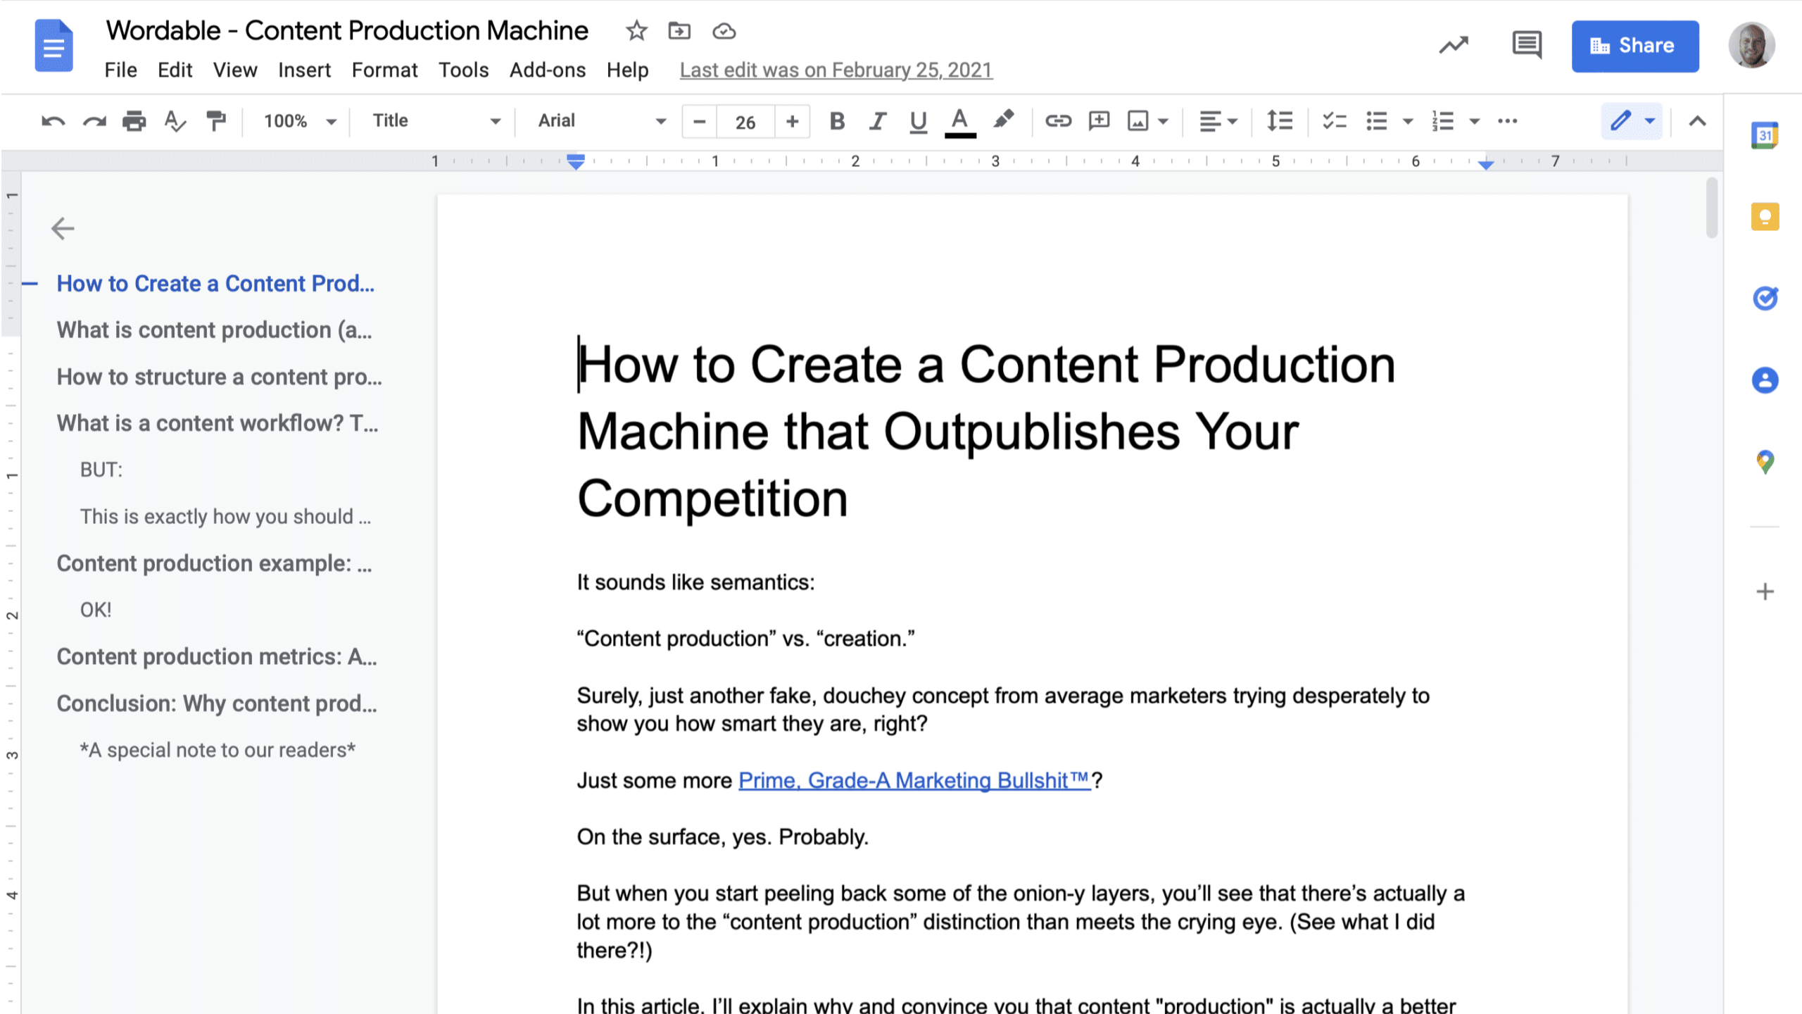Open the Add-ons menu

point(547,70)
